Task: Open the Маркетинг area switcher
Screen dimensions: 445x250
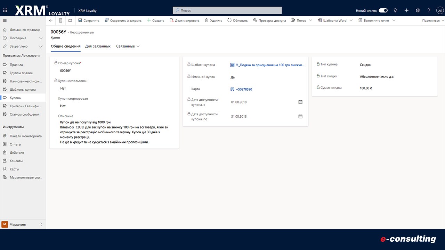Action: [23, 225]
